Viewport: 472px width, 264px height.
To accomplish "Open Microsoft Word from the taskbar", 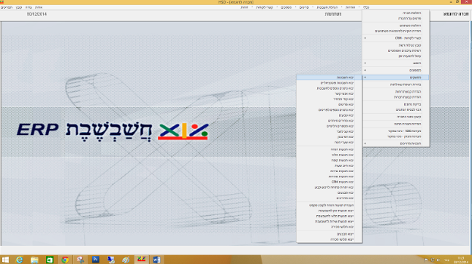I will (x=156, y=260).
